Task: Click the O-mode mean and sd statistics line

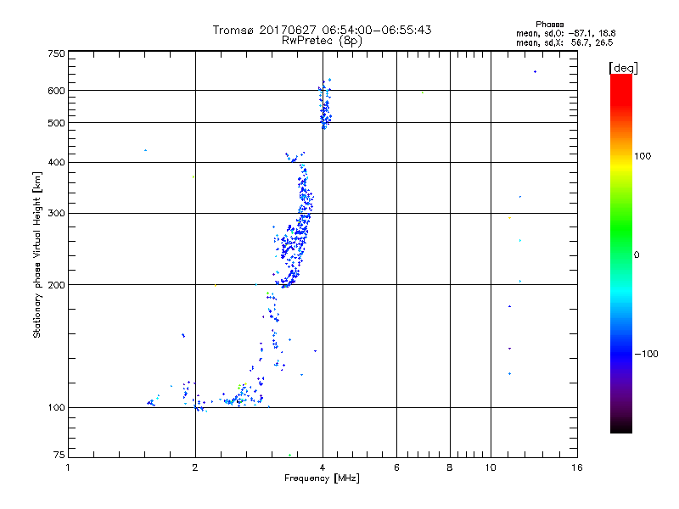Action: pos(564,33)
